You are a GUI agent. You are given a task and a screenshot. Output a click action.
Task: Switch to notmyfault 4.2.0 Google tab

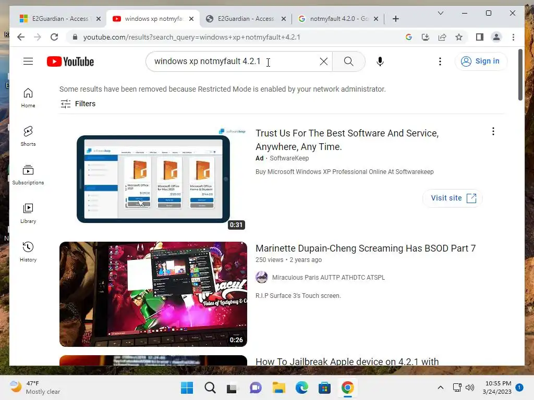coord(338,19)
